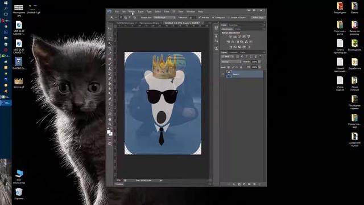
Task: Toggle the Contiguous checkbox
Action: (213, 18)
